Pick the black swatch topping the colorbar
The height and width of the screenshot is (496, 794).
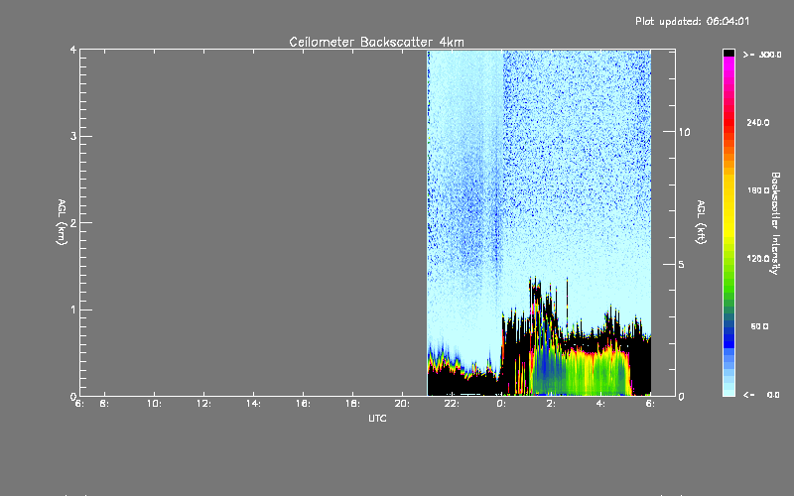click(728, 53)
